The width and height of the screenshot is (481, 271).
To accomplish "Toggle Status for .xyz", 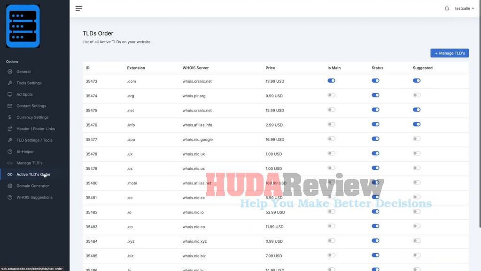I will tap(375, 240).
